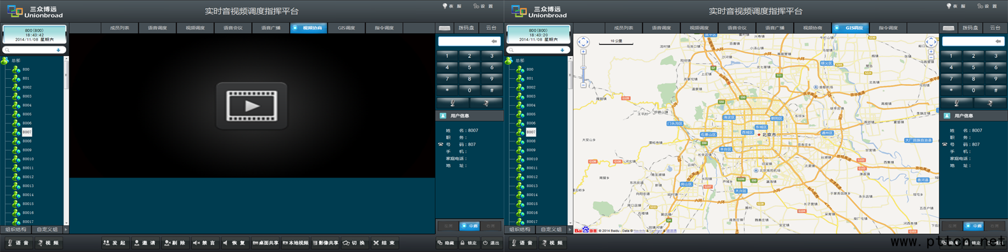This screenshot has width=1008, height=252.
Task: Click 发起 (initiate) in the video consultation window toolbar
Action: [x=115, y=243]
